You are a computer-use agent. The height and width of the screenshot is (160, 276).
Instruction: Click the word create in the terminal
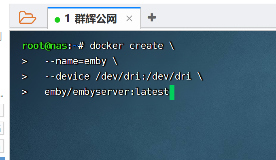point(146,46)
